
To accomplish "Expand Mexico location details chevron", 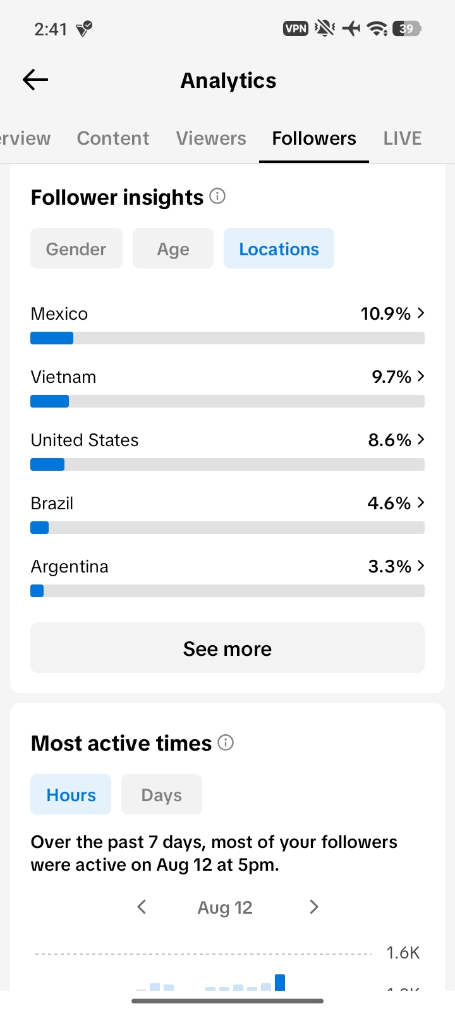I will [x=421, y=313].
